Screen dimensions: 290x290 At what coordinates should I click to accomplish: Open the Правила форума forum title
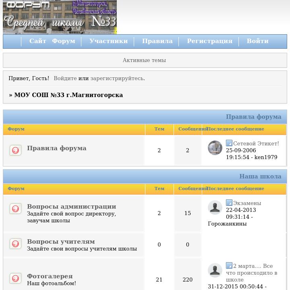(57, 148)
